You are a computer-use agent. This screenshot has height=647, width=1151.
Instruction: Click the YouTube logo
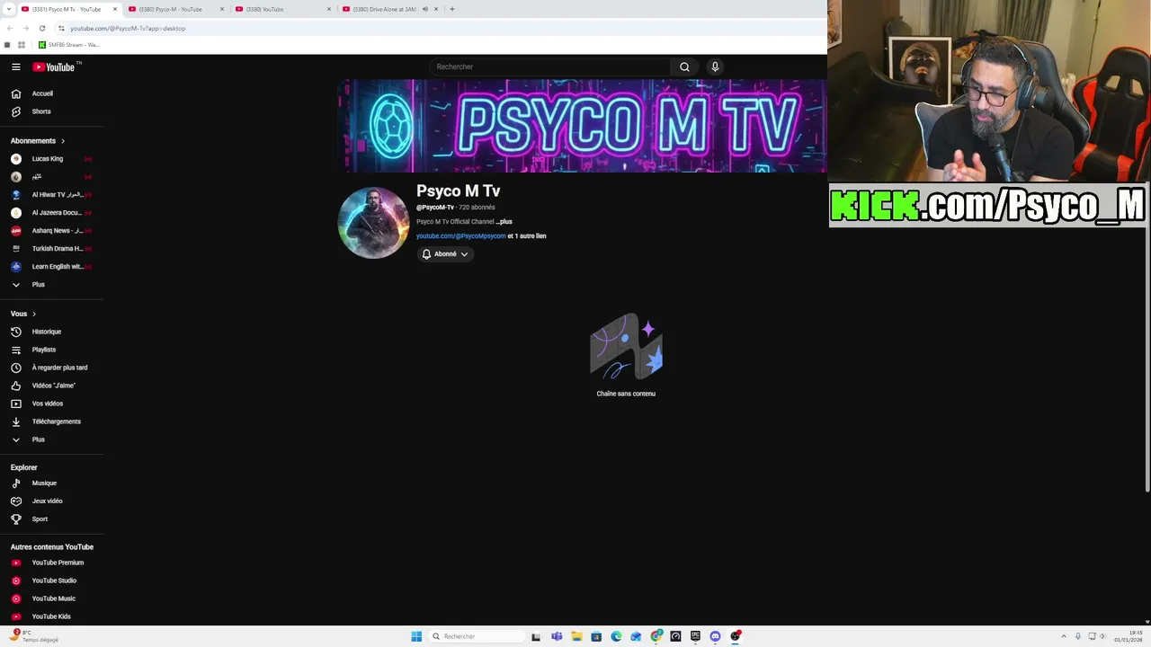pyautogui.click(x=54, y=66)
